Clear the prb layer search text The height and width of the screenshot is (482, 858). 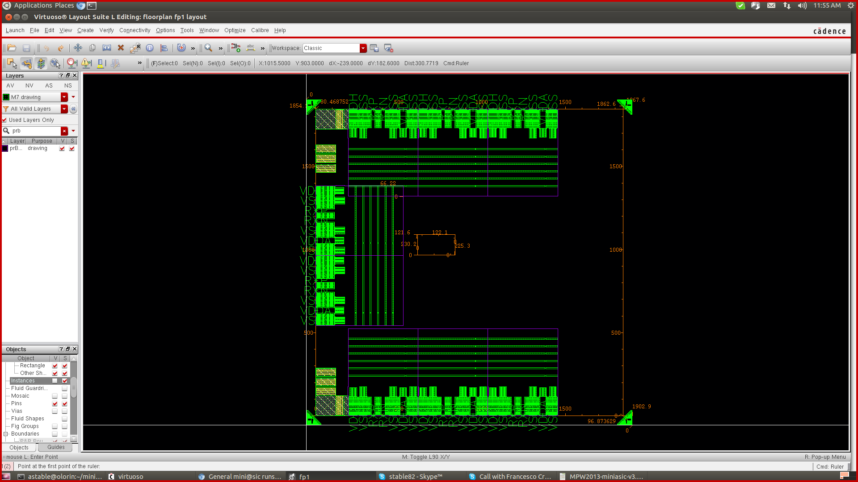click(64, 131)
